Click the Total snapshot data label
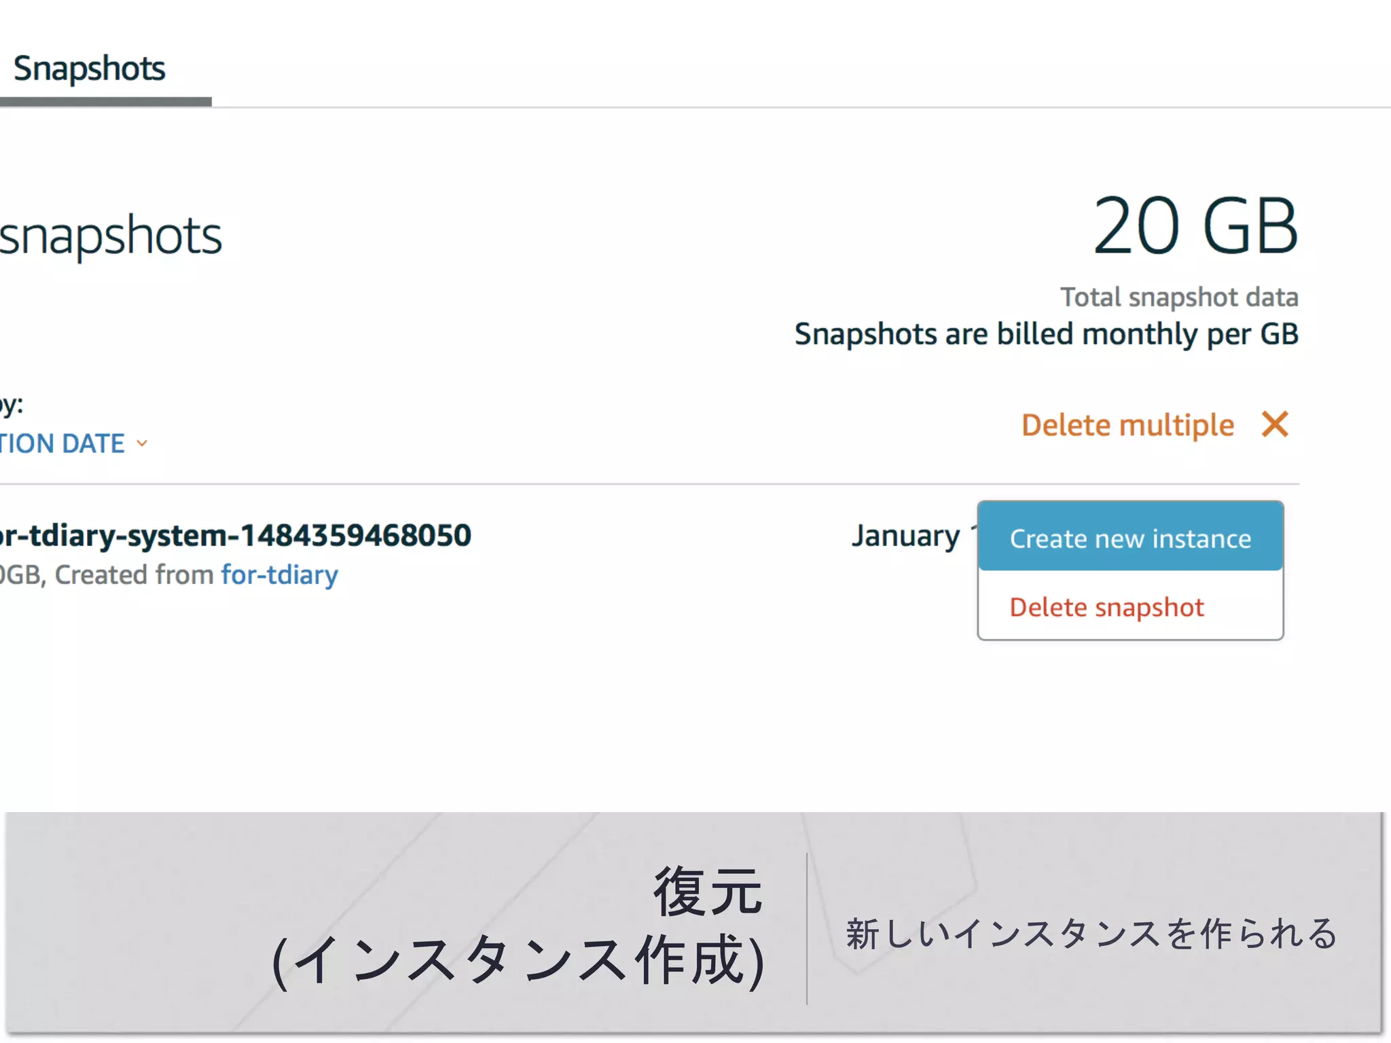 tap(1179, 297)
